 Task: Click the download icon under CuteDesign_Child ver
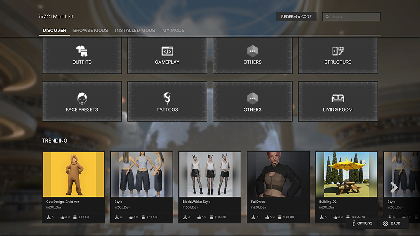click(48, 217)
